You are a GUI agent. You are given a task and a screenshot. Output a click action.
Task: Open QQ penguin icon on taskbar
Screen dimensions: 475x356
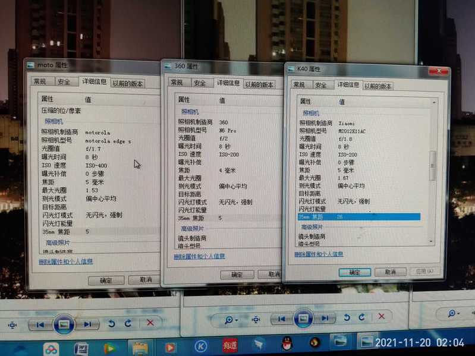(287, 344)
